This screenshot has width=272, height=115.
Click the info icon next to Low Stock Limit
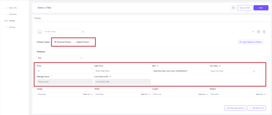point(110,76)
